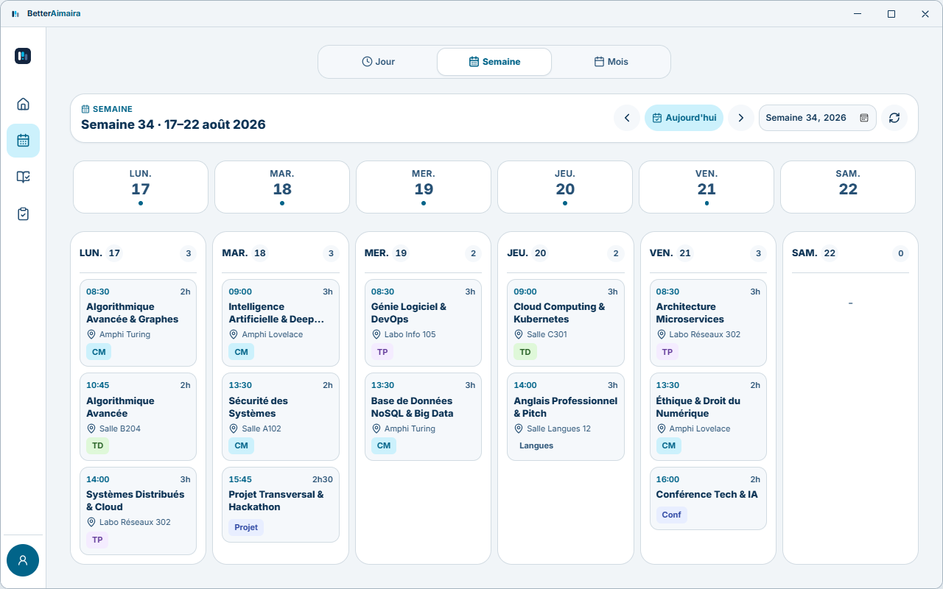Switch to the Mois view tab

tap(611, 62)
